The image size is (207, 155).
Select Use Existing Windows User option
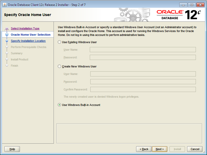pyautogui.click(x=60, y=42)
